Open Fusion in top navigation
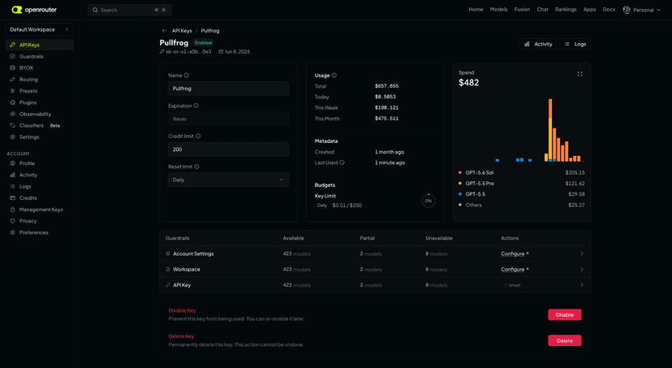672x368 pixels. [x=522, y=10]
